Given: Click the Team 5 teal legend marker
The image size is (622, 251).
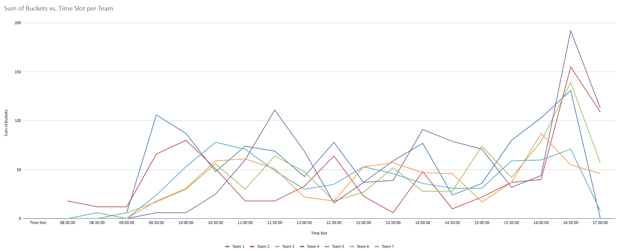Looking at the screenshot, I should [x=327, y=247].
